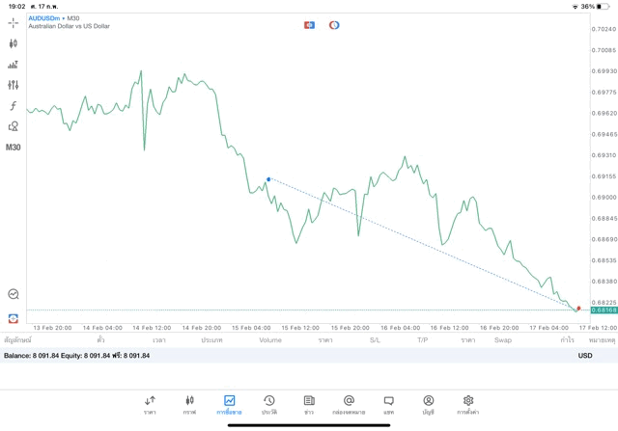This screenshot has width=618, height=431.
Task: Open the shapes objects tool
Action: 13,126
